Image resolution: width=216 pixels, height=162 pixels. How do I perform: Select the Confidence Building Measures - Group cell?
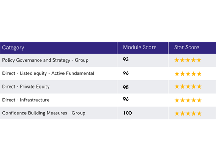pyautogui.click(x=44, y=113)
